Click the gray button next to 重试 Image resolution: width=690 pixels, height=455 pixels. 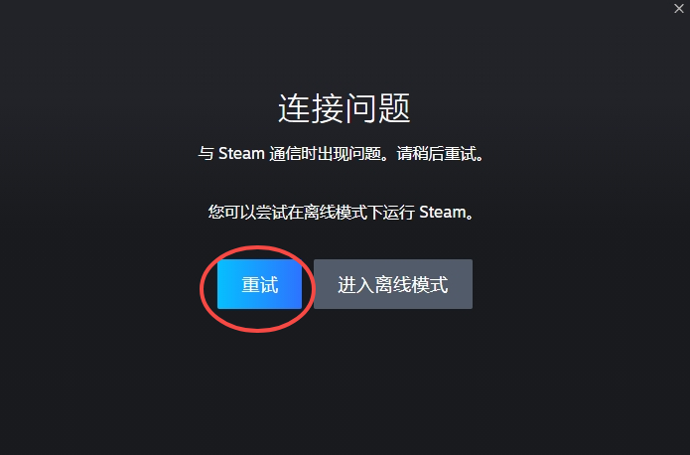click(393, 284)
